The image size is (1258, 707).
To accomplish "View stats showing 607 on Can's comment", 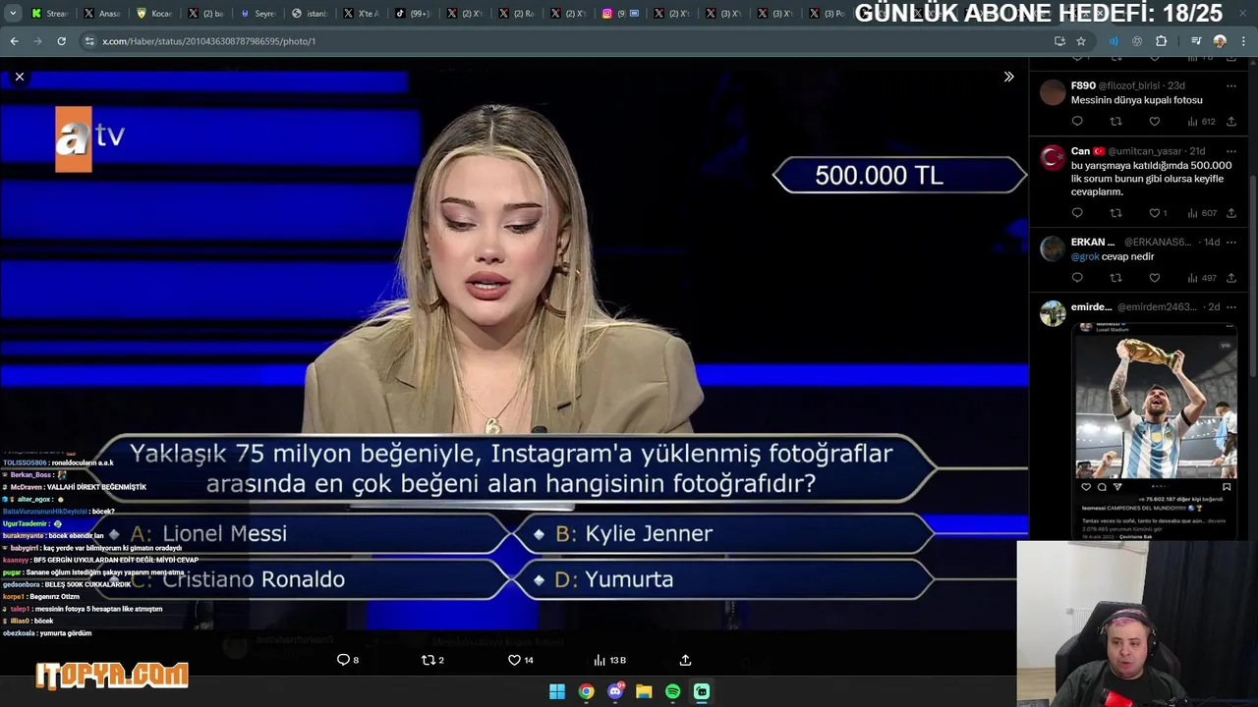I will pyautogui.click(x=1201, y=213).
